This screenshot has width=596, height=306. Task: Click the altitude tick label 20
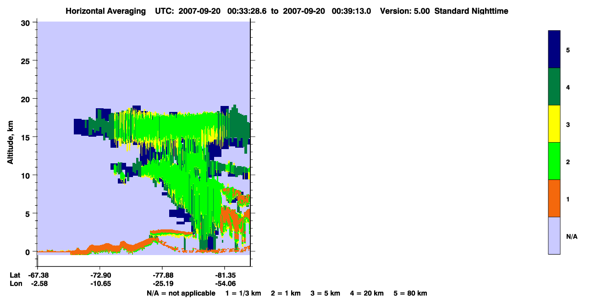[26, 99]
